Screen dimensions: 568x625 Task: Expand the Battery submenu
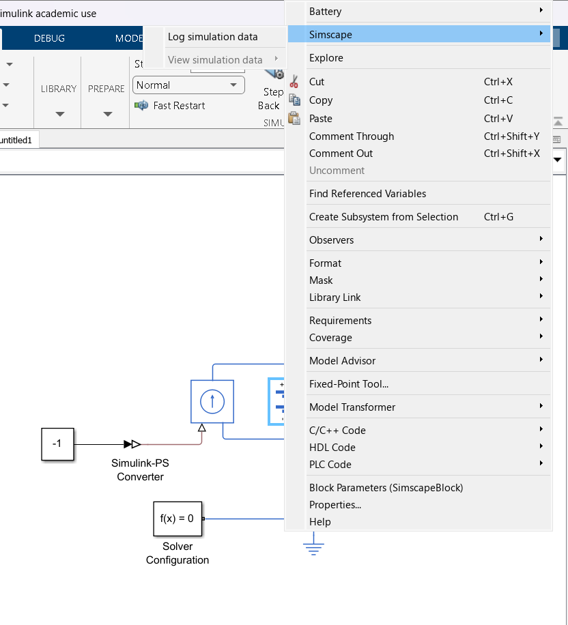click(x=418, y=12)
